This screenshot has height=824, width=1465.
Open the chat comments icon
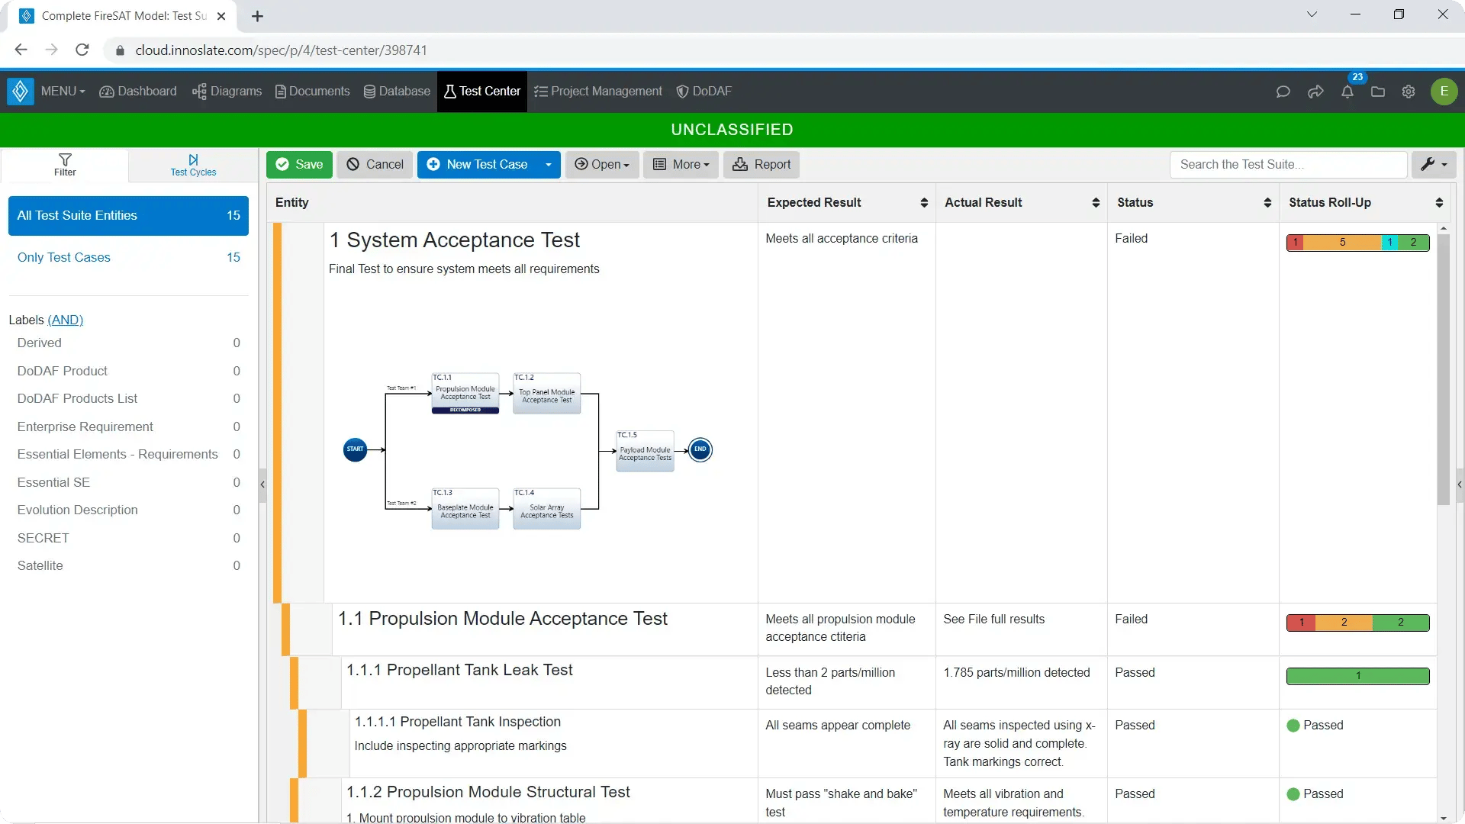(1283, 92)
